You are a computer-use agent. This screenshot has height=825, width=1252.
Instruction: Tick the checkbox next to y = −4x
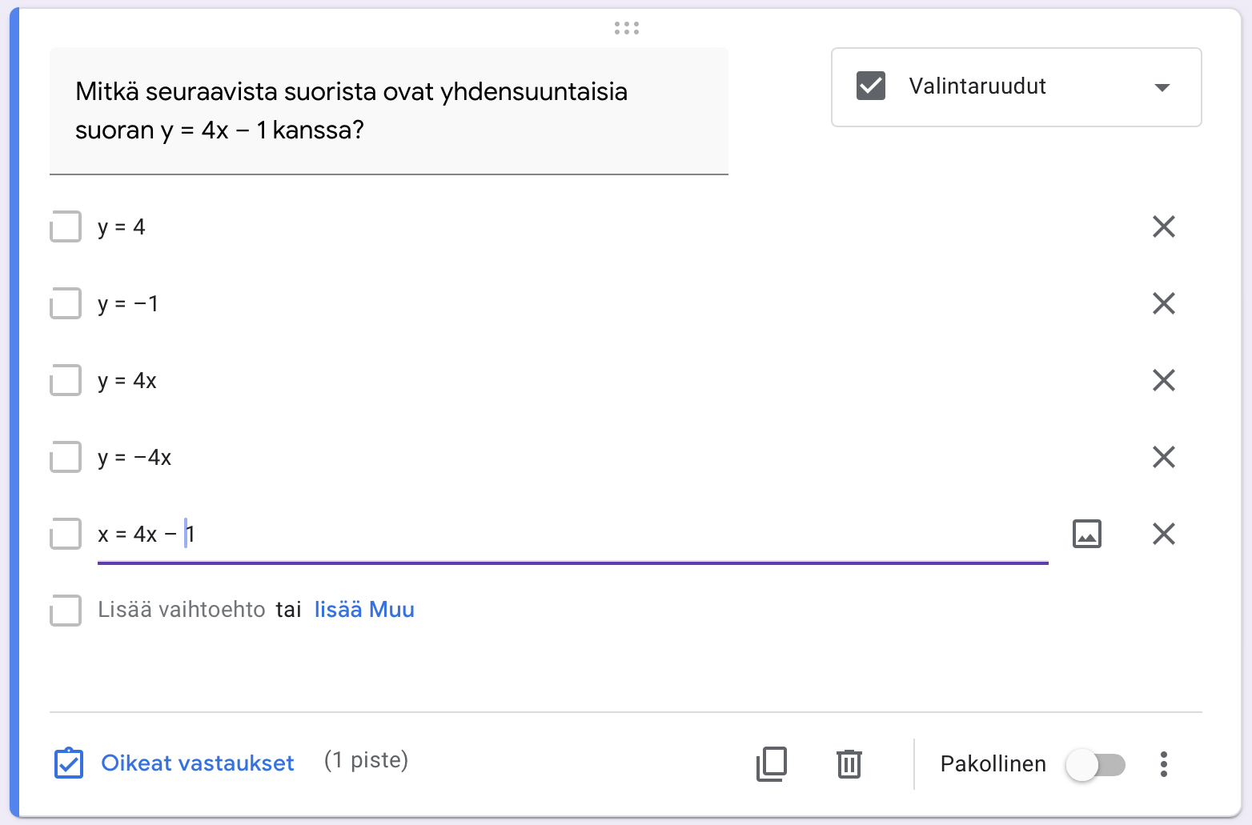click(x=66, y=457)
